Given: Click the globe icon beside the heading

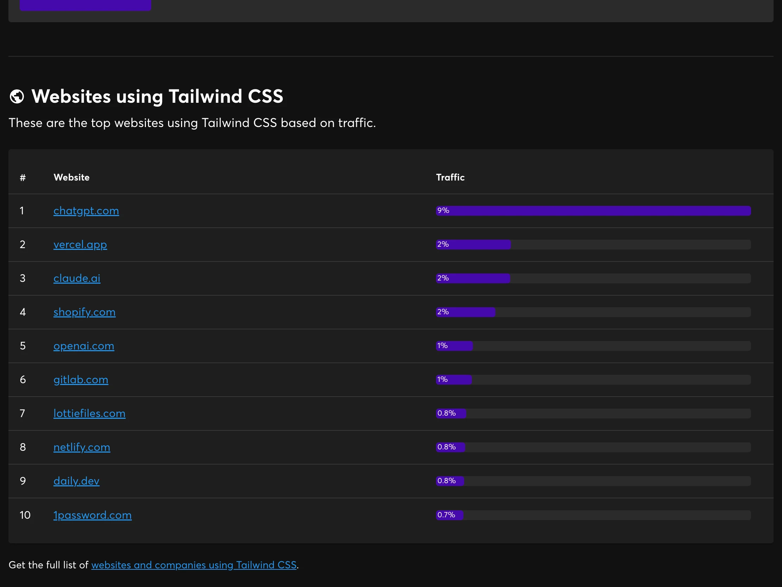Looking at the screenshot, I should pyautogui.click(x=17, y=96).
